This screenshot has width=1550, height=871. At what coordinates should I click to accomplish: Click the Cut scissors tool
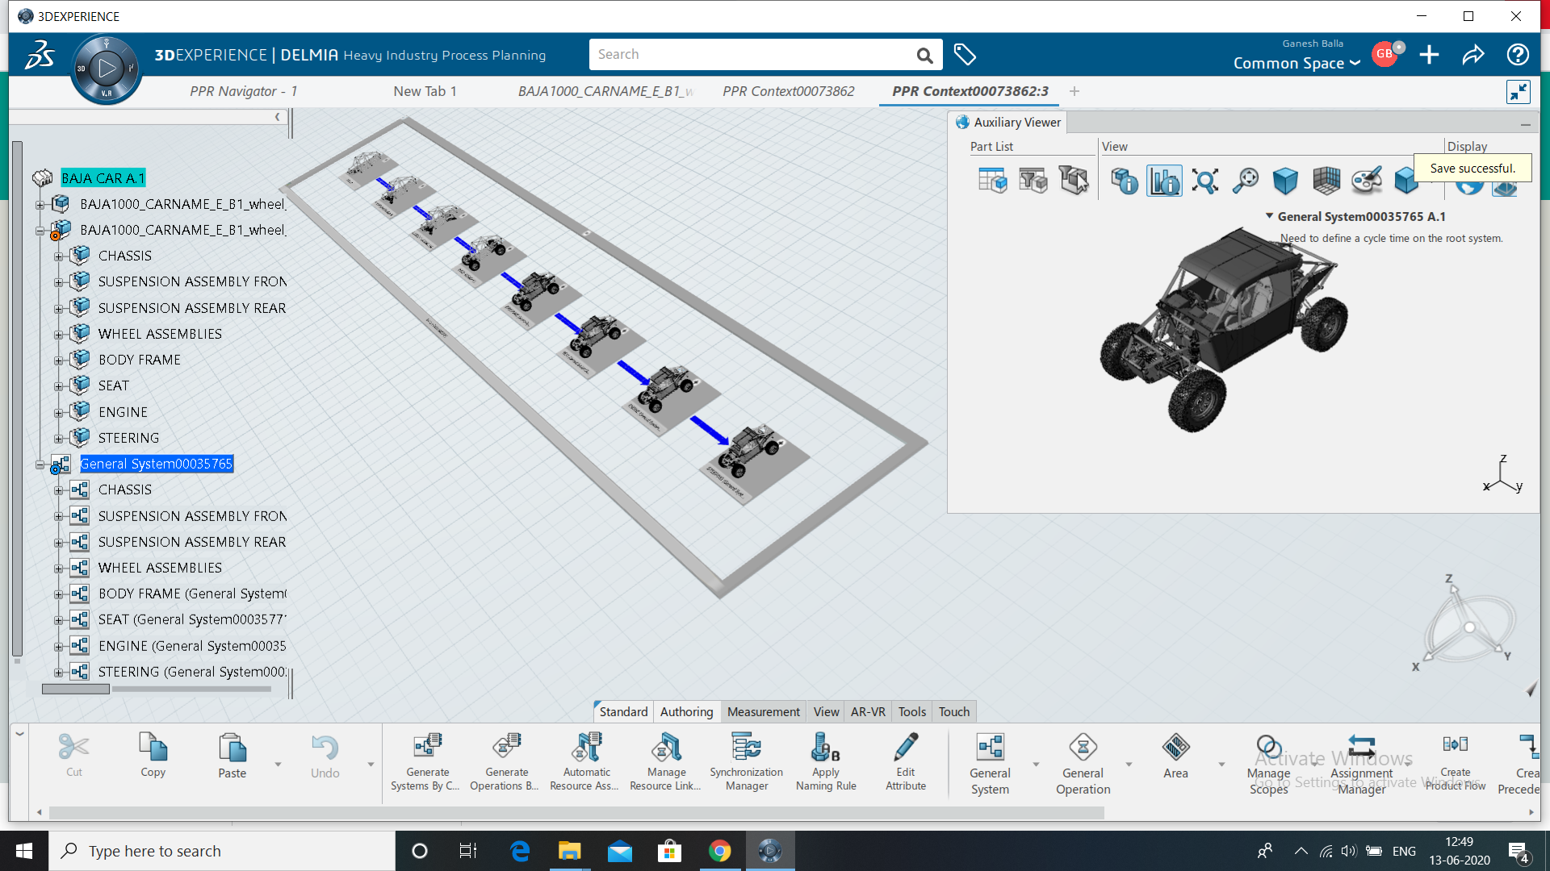tap(73, 756)
